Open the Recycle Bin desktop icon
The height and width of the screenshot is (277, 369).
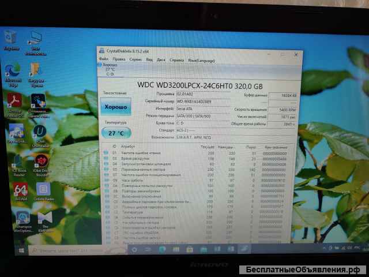click(12, 39)
